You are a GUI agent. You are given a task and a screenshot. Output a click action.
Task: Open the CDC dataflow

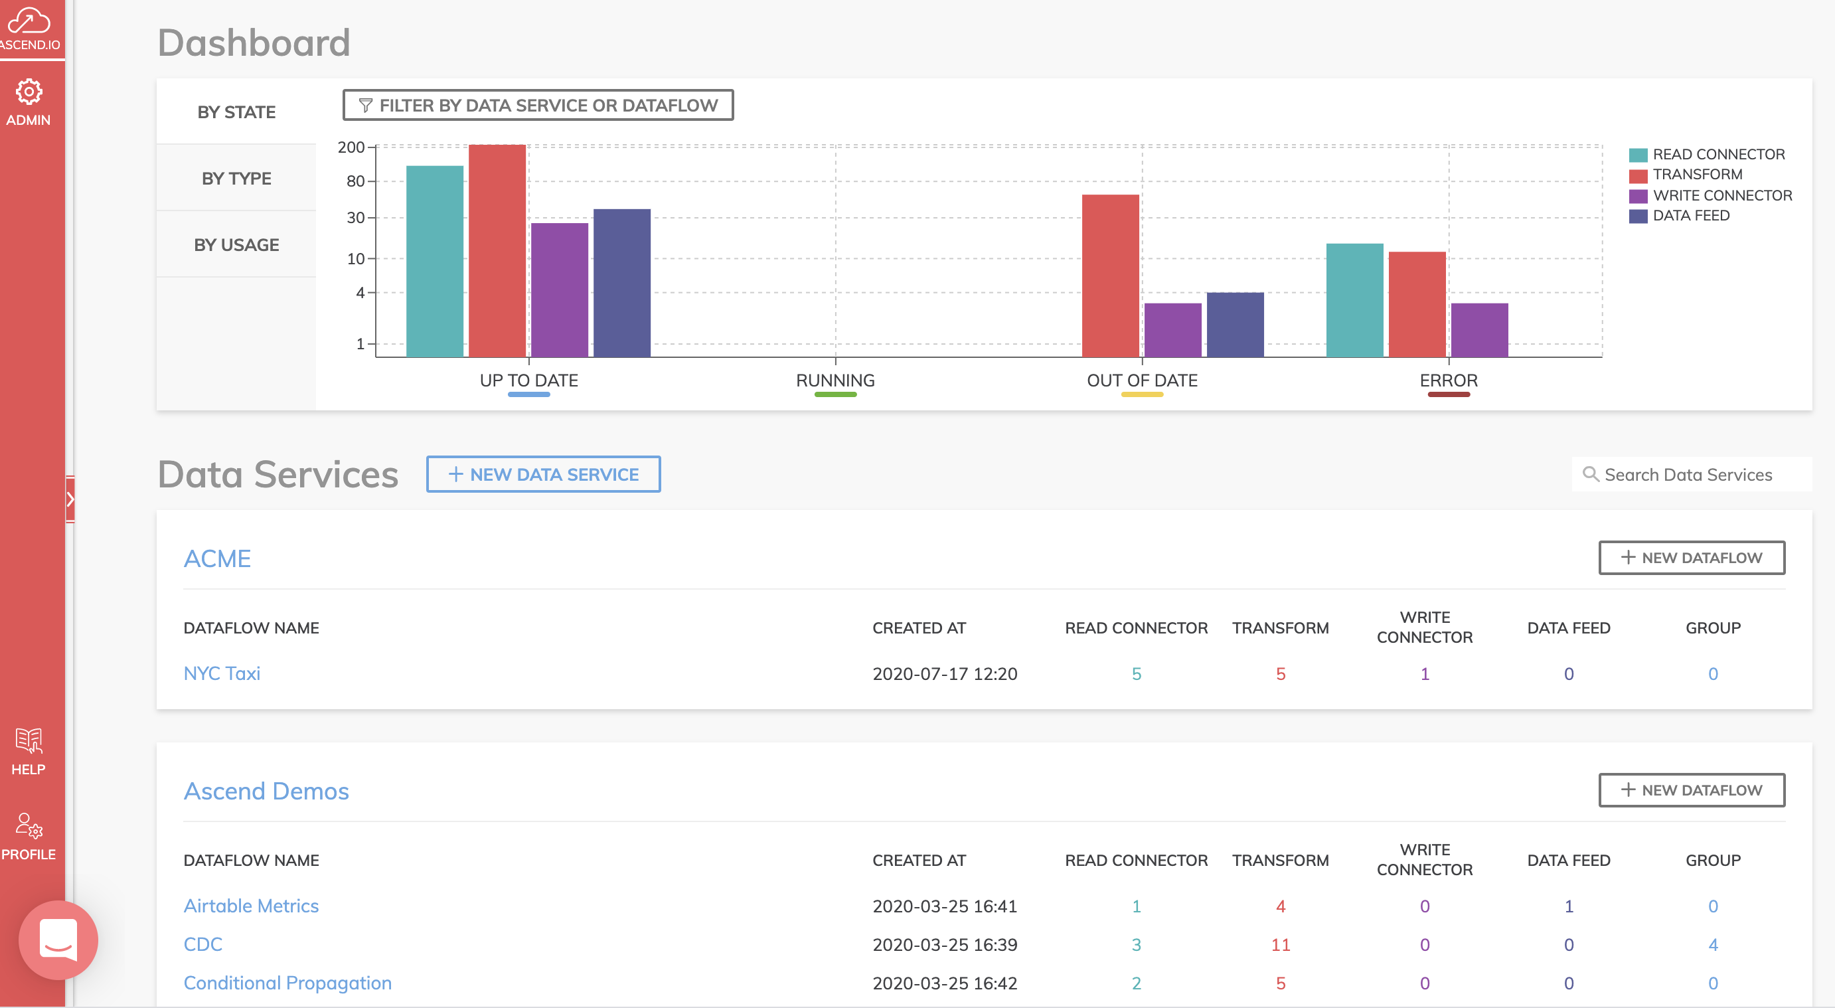coord(203,944)
